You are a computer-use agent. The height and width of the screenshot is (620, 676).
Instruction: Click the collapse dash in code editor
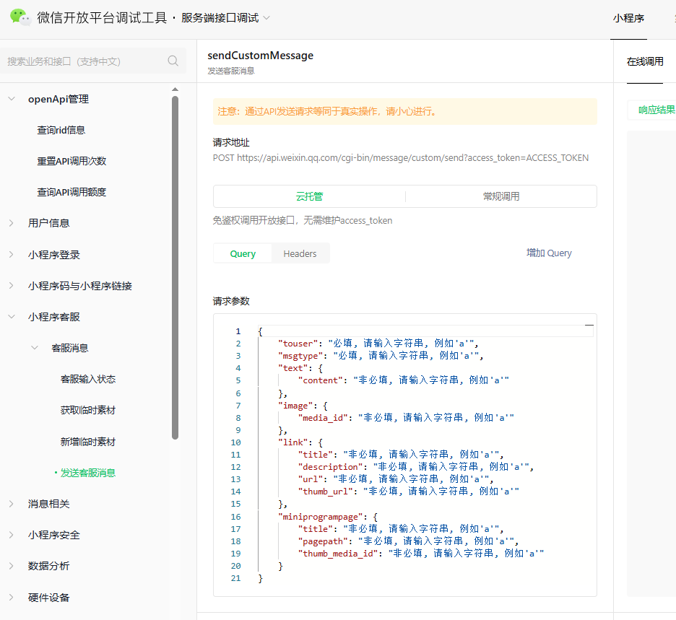click(589, 326)
